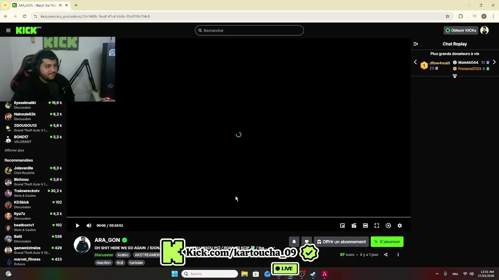Screen dimensions: 499x280
Task: Turn on notifications with bell icon
Action: [x=294, y=241]
